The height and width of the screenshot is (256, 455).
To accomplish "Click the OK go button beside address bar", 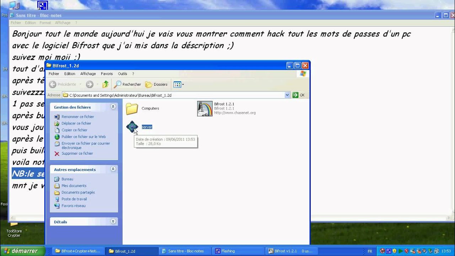I will pos(299,95).
